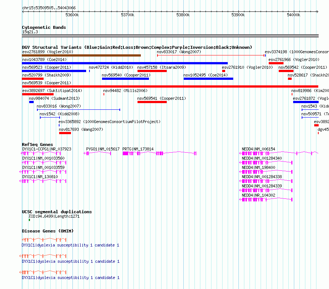329x289 pixels.
Task: Click the NEDD4|NM_198400 transcript glyph
Action: click(x=266, y=172)
